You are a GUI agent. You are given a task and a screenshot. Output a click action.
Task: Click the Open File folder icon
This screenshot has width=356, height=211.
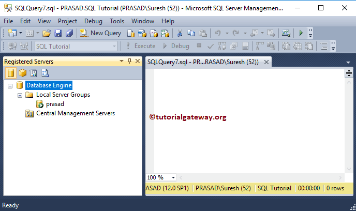[x=47, y=33]
